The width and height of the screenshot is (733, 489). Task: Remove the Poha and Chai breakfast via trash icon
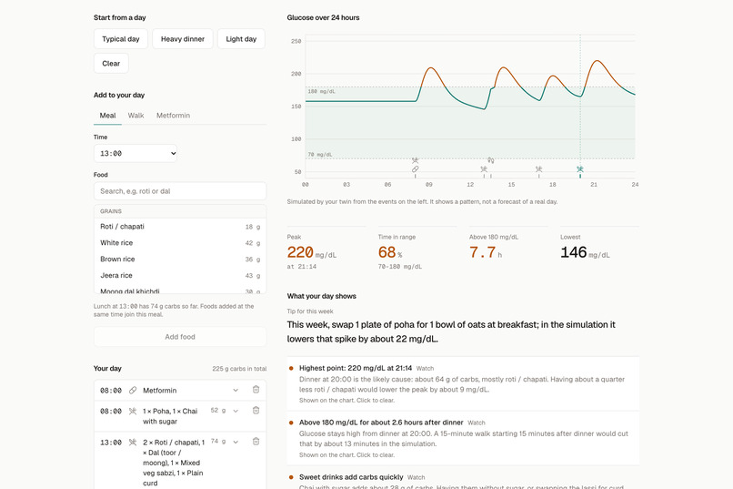pos(256,411)
